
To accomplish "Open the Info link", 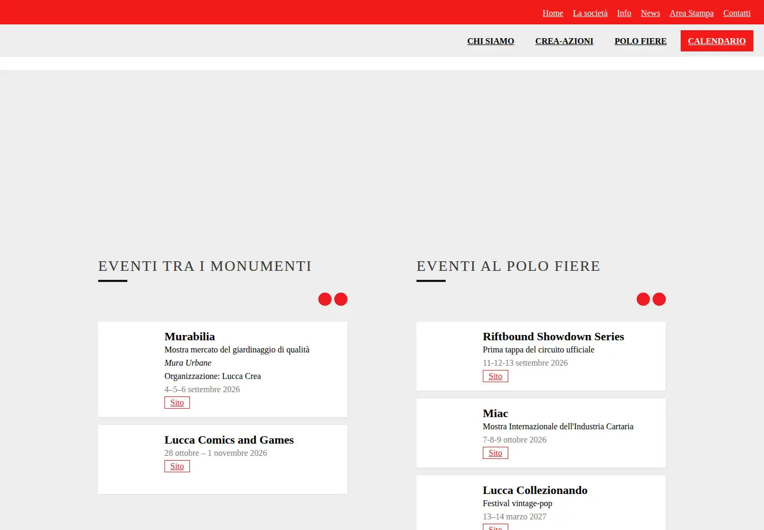I will pyautogui.click(x=624, y=13).
